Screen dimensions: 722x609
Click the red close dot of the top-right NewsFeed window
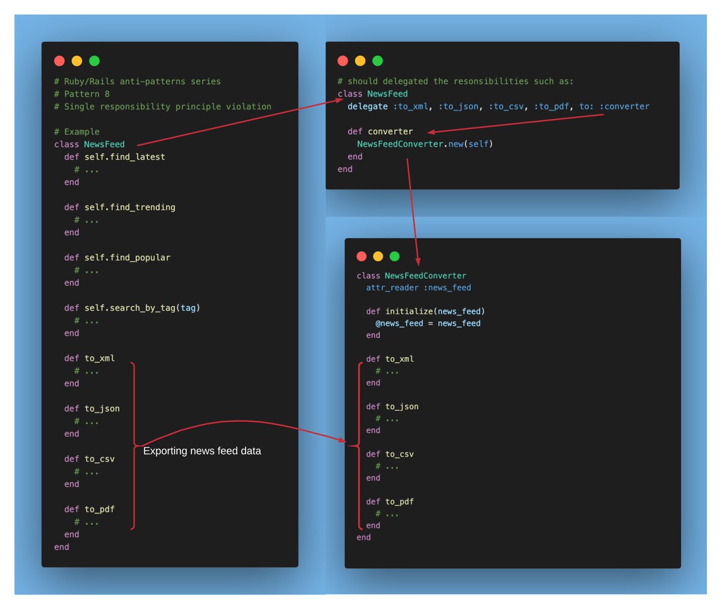(343, 61)
